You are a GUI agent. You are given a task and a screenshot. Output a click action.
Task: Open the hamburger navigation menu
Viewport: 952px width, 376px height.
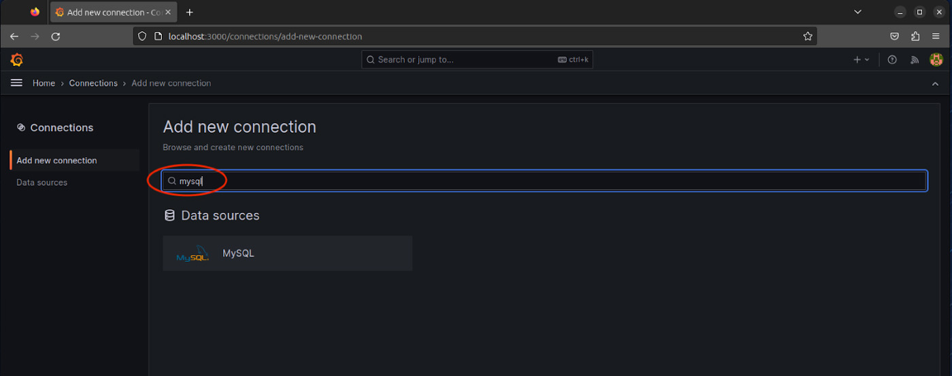click(17, 83)
